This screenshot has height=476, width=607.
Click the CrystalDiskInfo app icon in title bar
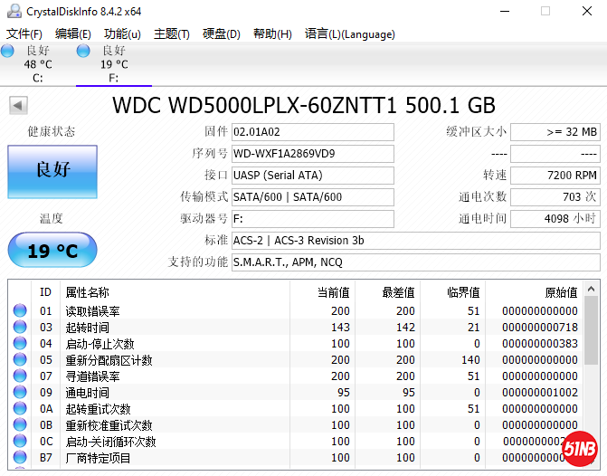click(x=12, y=11)
